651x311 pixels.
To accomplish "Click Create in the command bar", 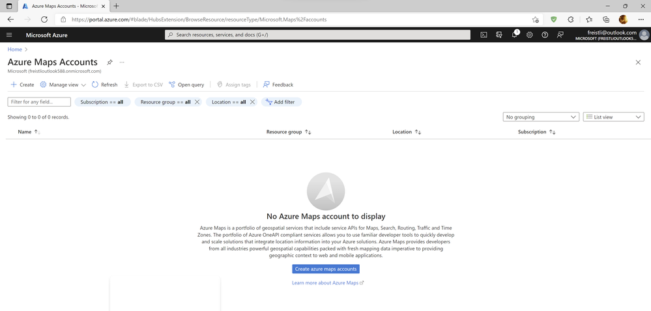I will [22, 85].
